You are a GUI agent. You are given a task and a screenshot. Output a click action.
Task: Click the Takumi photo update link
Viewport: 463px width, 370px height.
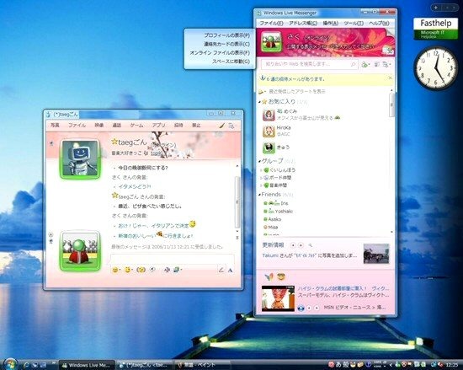click(310, 255)
